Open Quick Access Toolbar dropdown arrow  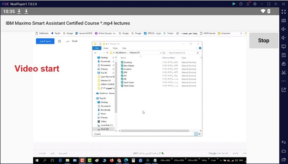click(107, 44)
